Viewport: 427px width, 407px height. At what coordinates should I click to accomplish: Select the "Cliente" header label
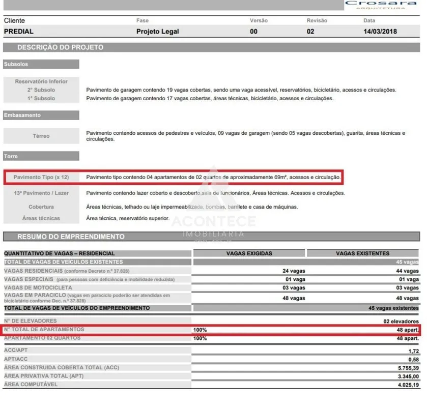14,21
